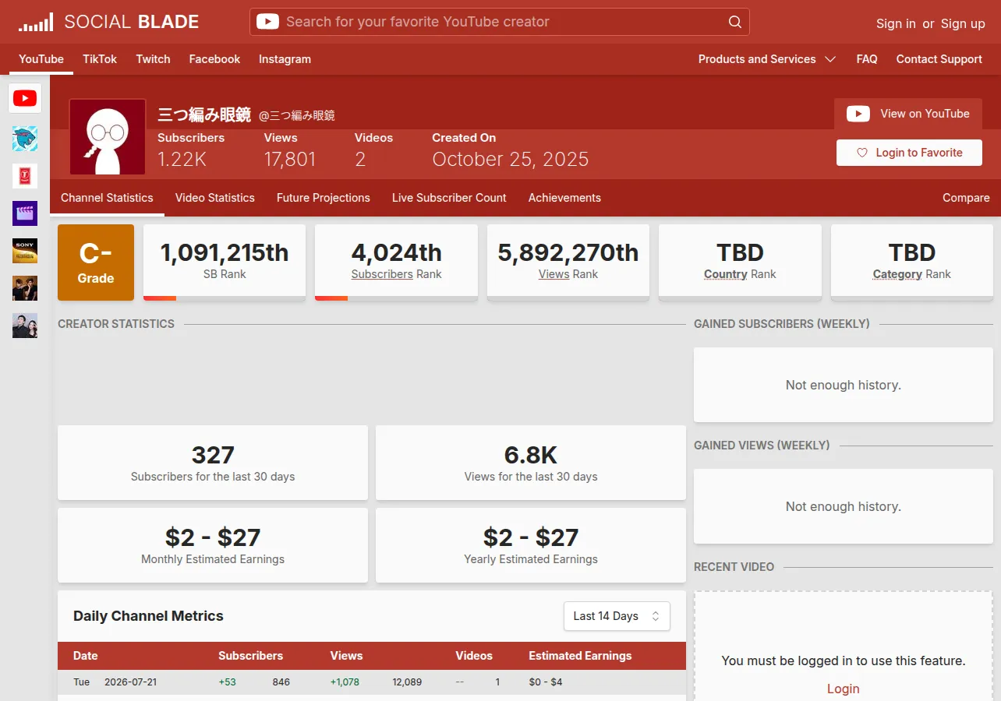Open the Sony channel avatar in the sidebar

click(x=25, y=251)
